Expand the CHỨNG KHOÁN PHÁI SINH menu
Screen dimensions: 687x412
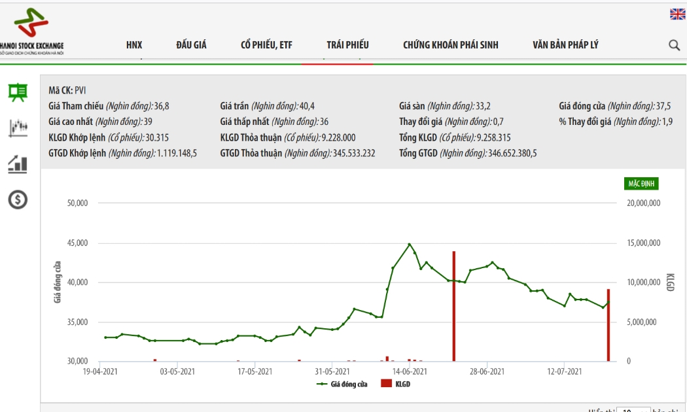coord(450,44)
